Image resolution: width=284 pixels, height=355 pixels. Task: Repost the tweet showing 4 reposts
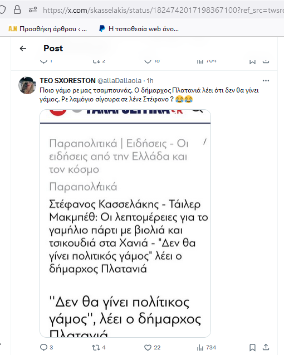(x=95, y=348)
